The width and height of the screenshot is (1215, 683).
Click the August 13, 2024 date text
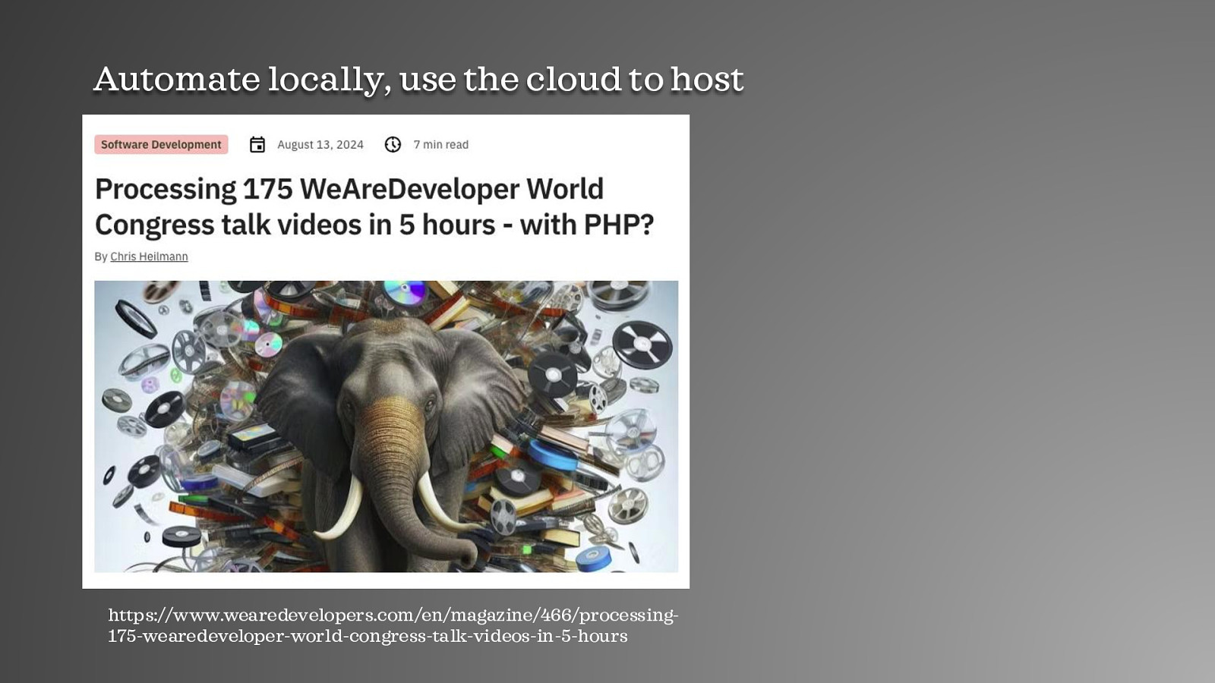(x=320, y=145)
